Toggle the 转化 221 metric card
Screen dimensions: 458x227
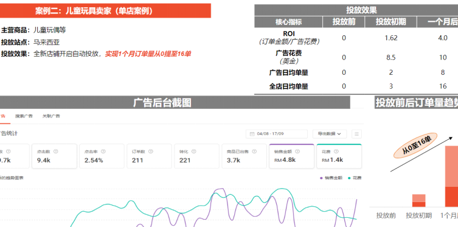[196, 156]
